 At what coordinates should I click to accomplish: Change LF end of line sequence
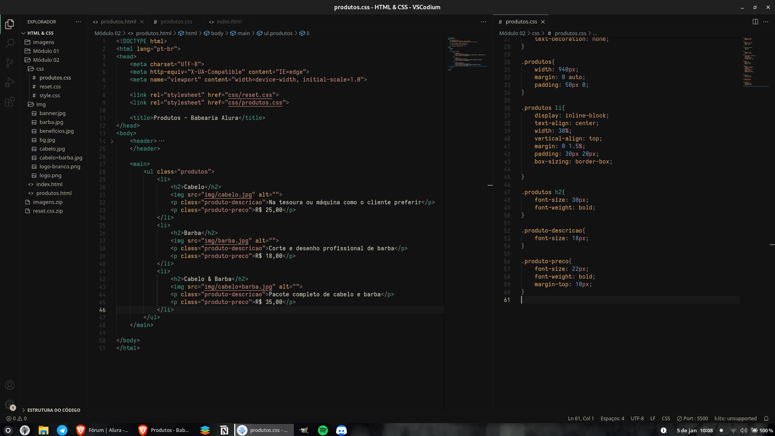coord(653,419)
